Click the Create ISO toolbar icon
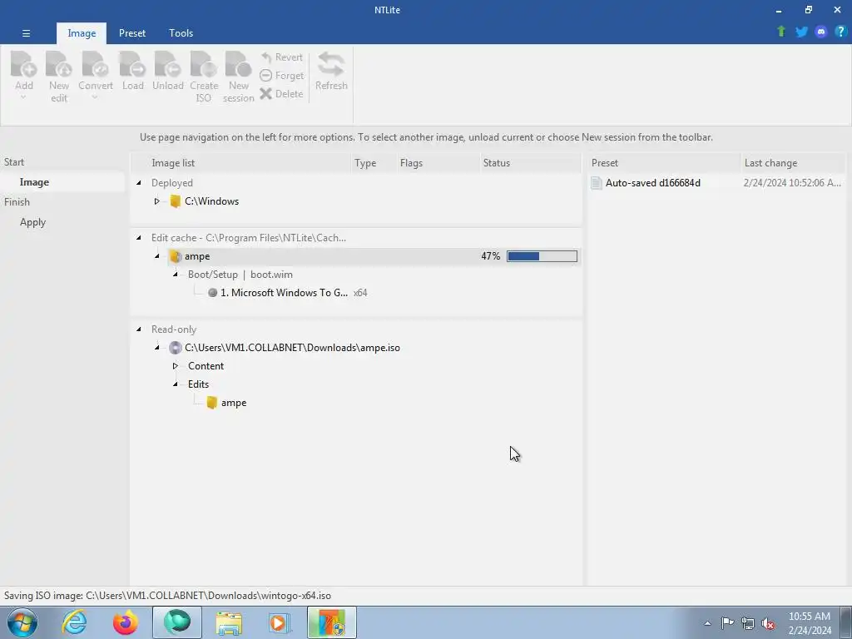Screen dimensions: 852x639 point(203,64)
